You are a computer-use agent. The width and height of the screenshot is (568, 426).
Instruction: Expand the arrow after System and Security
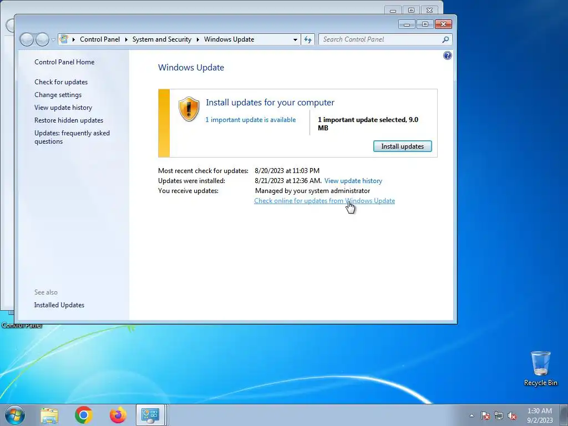click(198, 39)
